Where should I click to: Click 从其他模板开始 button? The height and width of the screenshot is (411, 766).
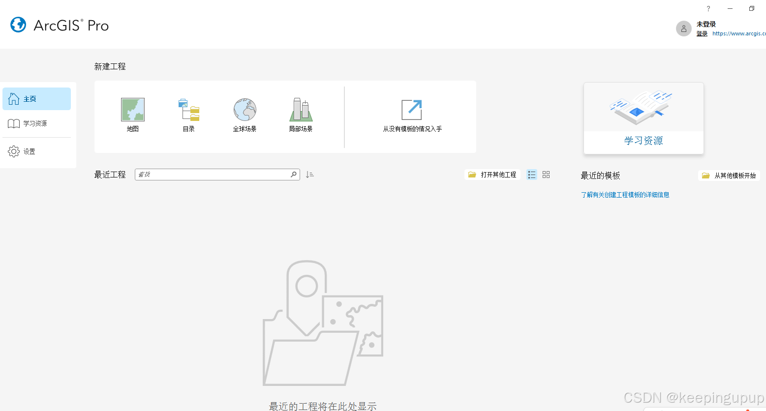point(729,176)
